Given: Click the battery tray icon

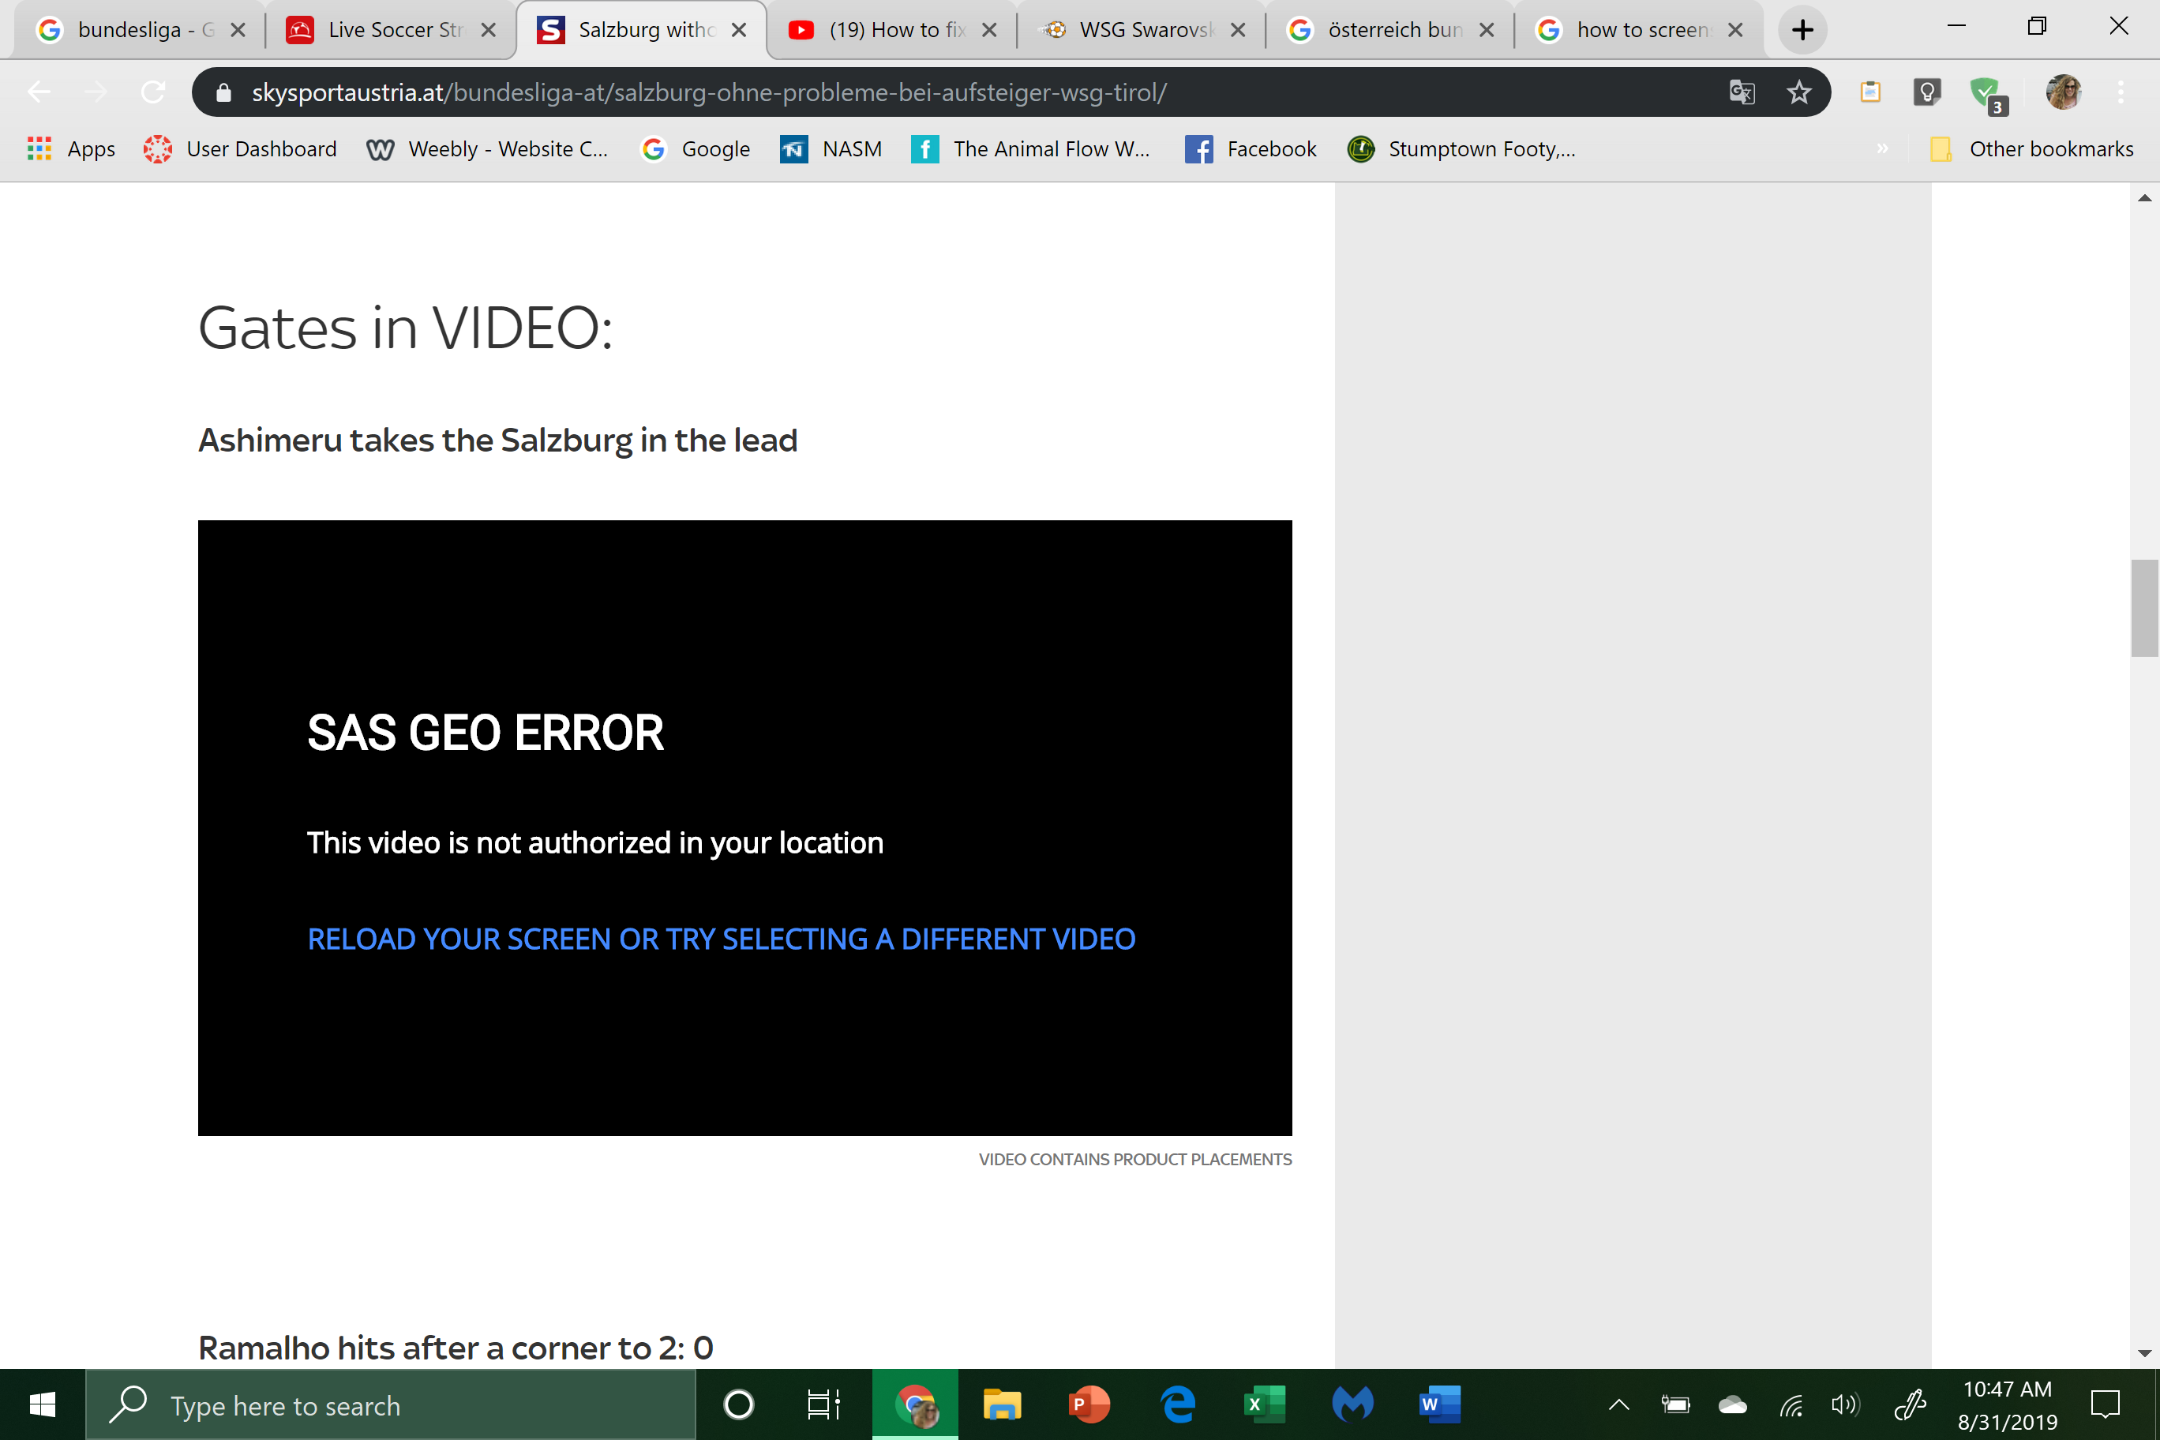Looking at the screenshot, I should click(x=1675, y=1404).
